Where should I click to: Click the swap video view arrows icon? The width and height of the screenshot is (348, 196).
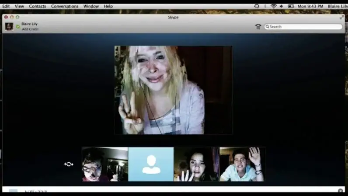(69, 164)
